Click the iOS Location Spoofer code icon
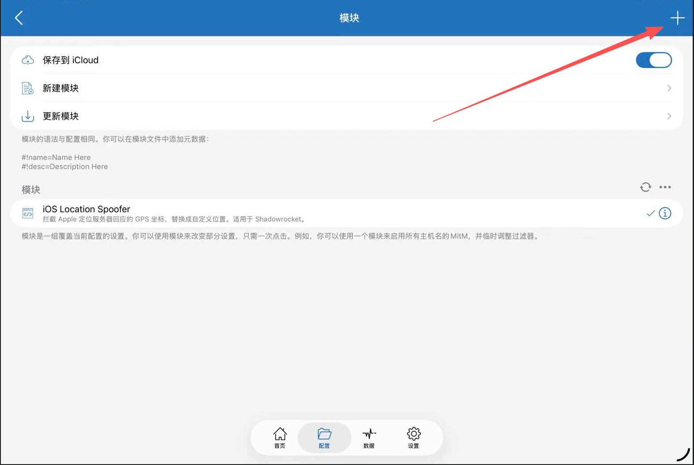Viewport: 694px width, 465px height. [28, 213]
